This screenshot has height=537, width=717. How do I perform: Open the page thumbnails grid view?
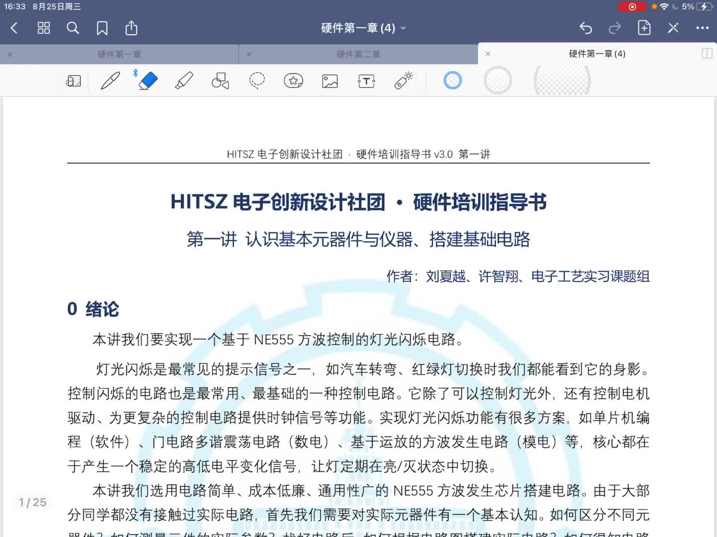(x=44, y=28)
